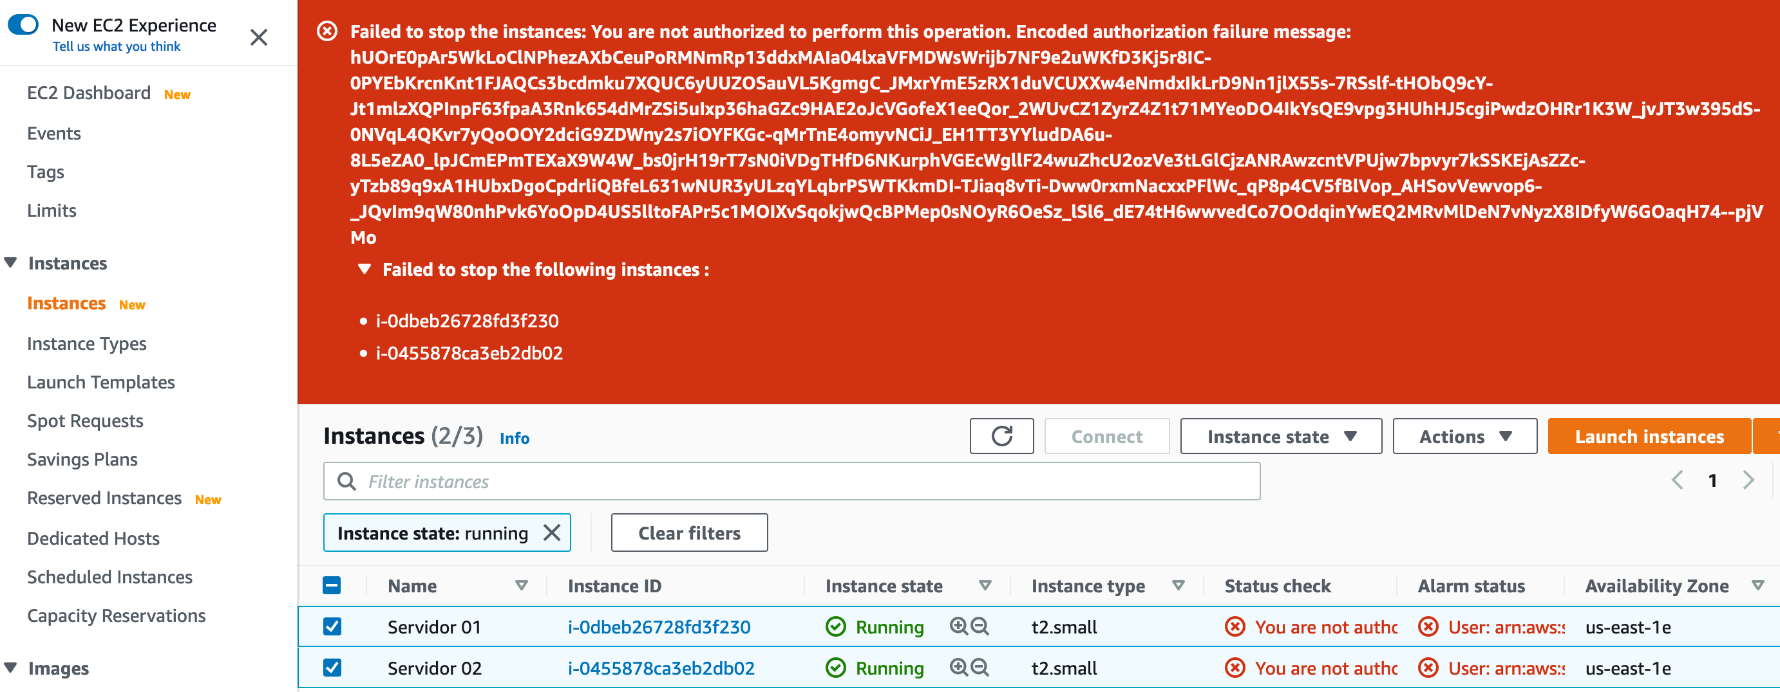Click t2.small type cell for Servidor 01

tap(1063, 627)
